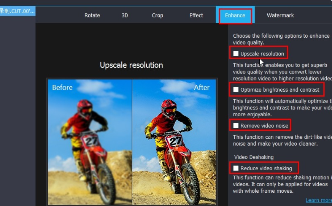Go to the Effect tab
The height and width of the screenshot is (206, 332).
(196, 15)
